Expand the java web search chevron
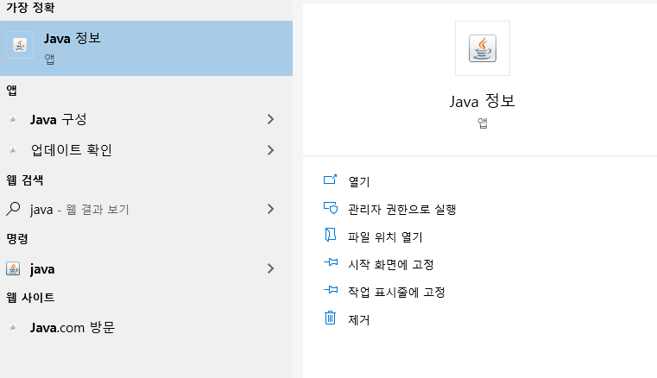657x378 pixels. (271, 209)
